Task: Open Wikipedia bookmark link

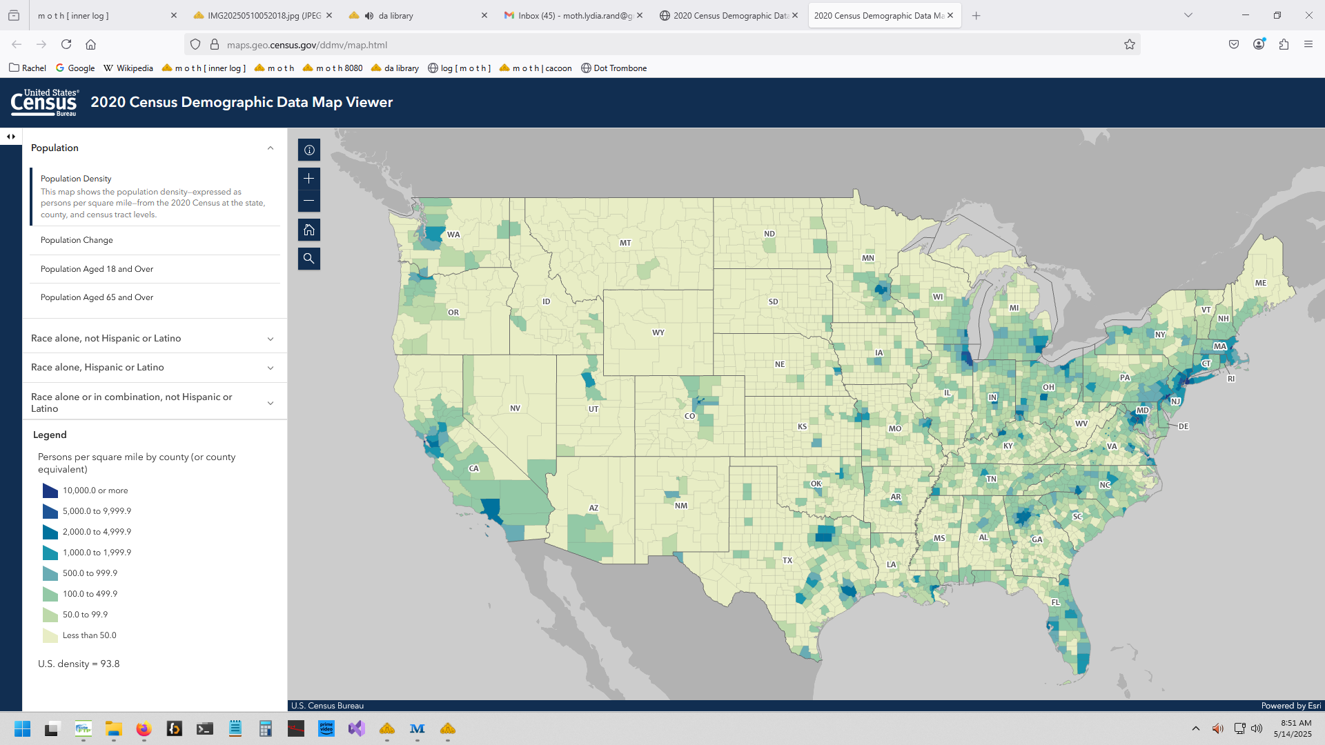Action: click(x=128, y=68)
